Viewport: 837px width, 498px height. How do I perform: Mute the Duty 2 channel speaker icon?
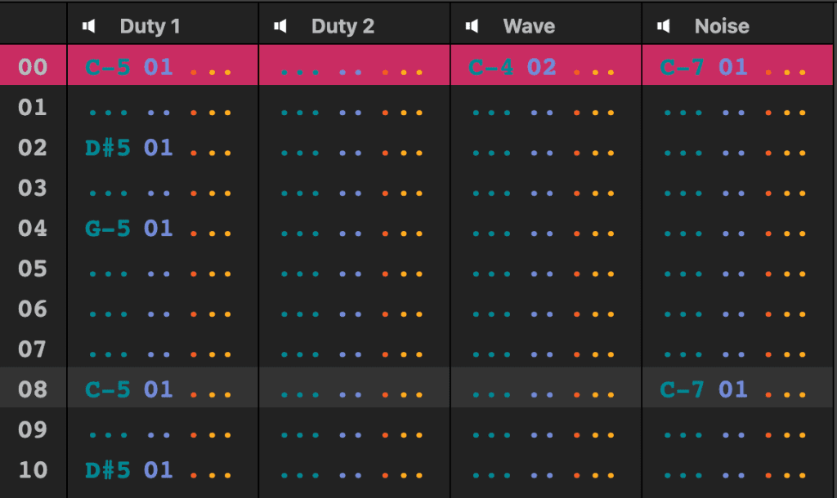[280, 26]
